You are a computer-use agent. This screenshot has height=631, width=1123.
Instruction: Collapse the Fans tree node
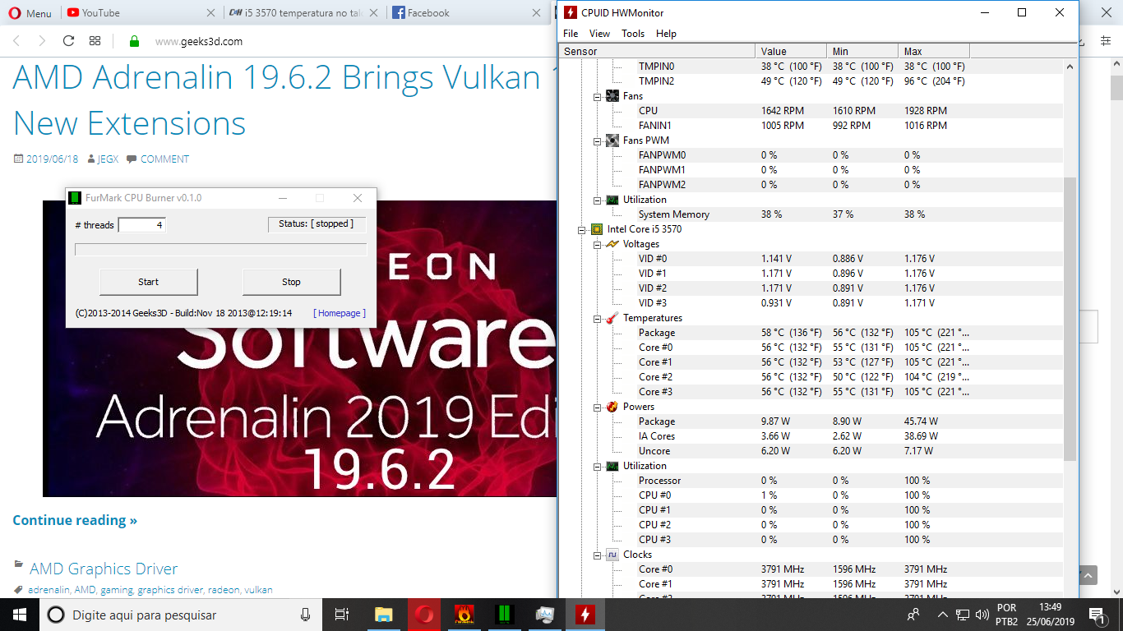(x=598, y=96)
